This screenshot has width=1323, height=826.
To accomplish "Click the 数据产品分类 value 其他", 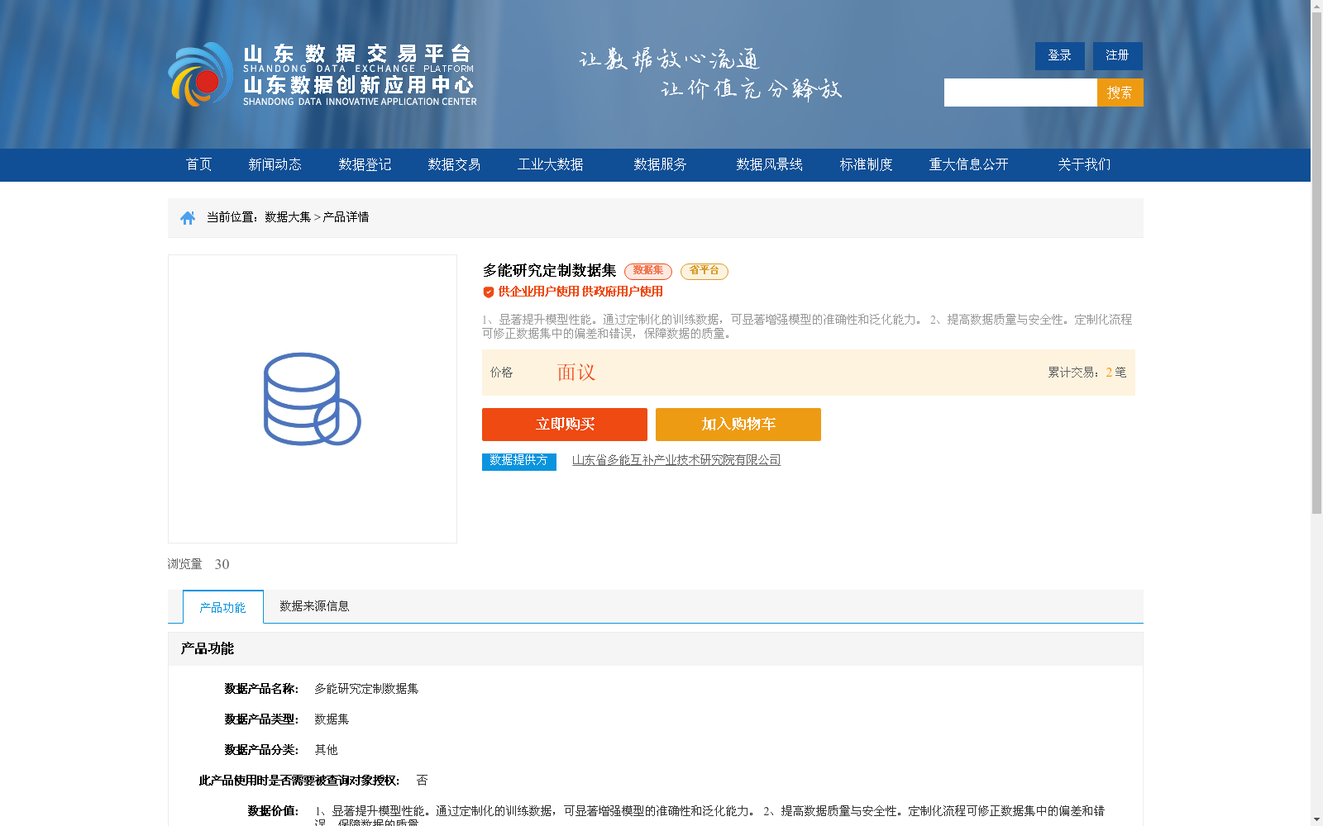I will point(326,750).
